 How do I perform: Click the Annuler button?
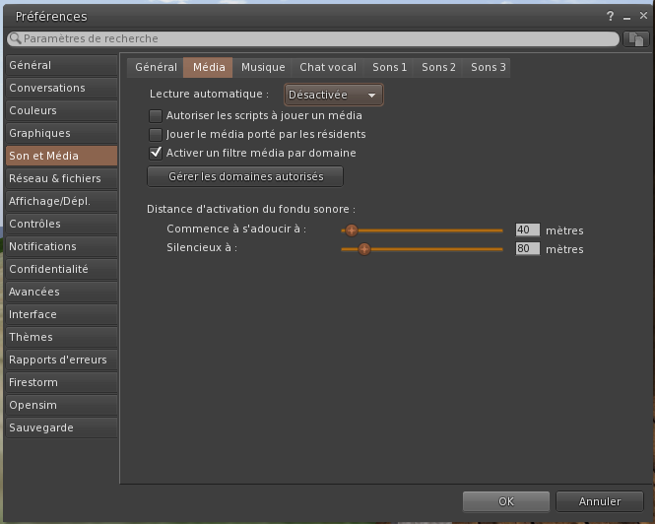599,501
